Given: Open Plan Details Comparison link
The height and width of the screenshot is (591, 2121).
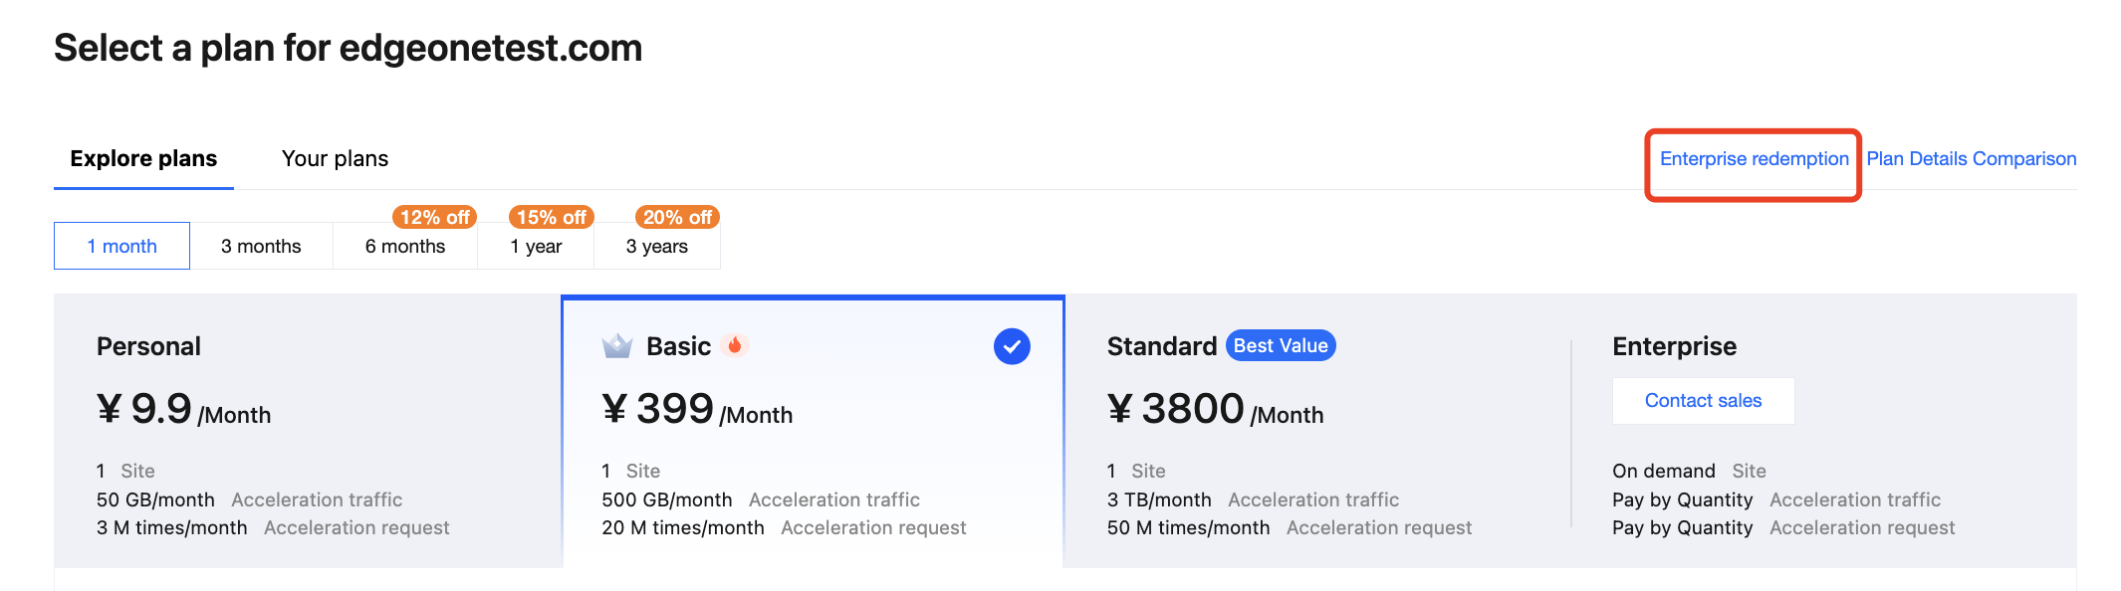Looking at the screenshot, I should 1971,159.
